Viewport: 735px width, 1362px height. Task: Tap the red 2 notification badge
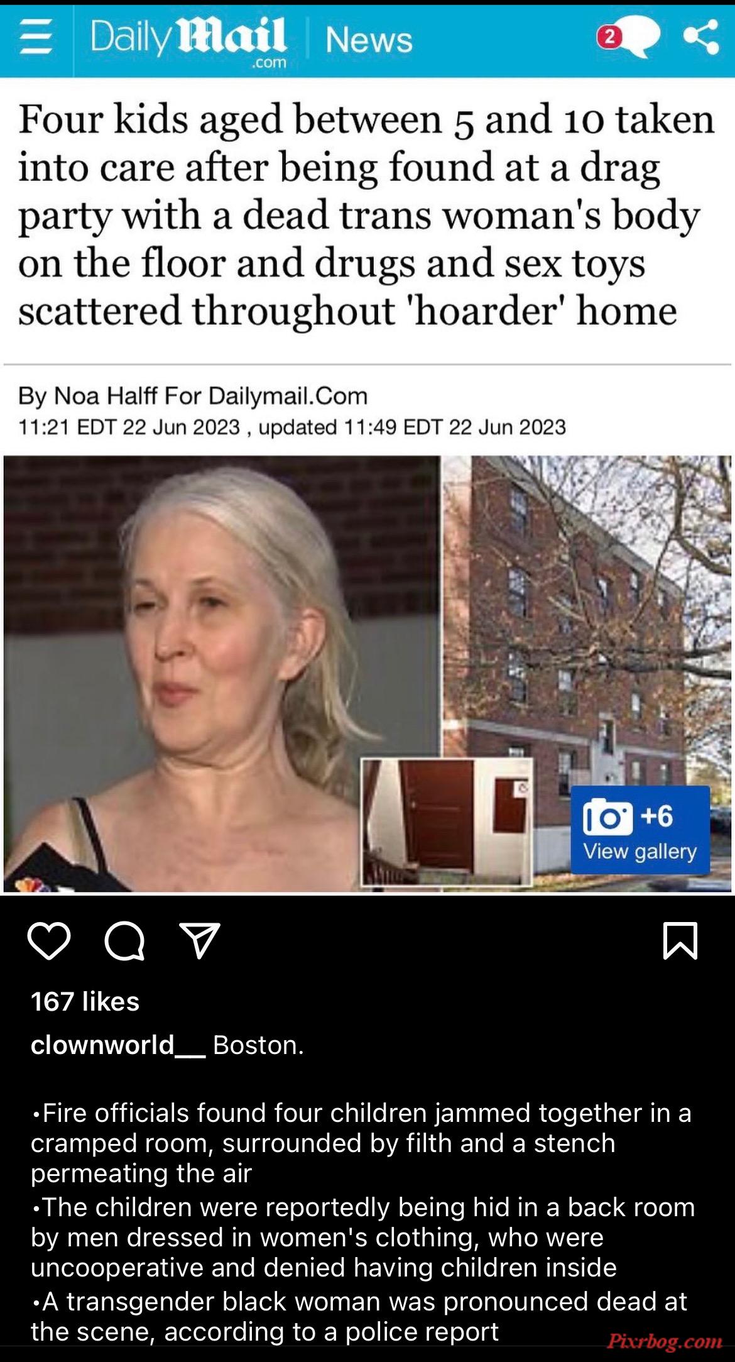[607, 38]
